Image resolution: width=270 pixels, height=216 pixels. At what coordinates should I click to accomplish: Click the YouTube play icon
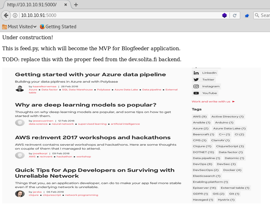pyautogui.click(x=196, y=93)
